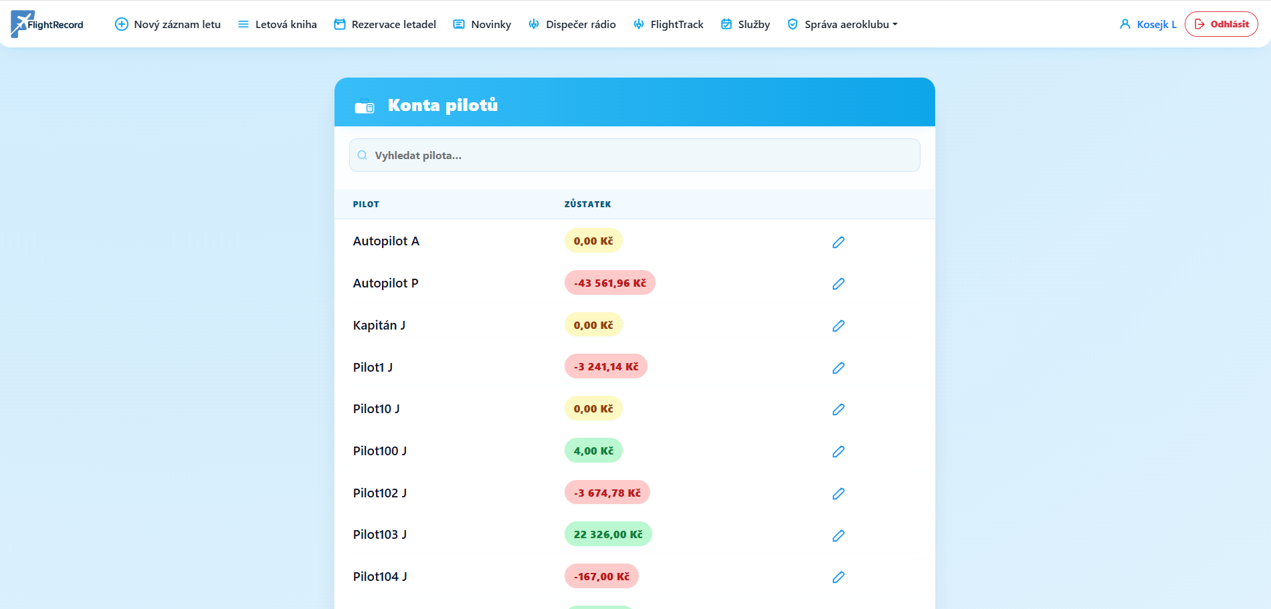Image resolution: width=1271 pixels, height=609 pixels.
Task: Open Dispečer rádio
Action: pyautogui.click(x=572, y=24)
